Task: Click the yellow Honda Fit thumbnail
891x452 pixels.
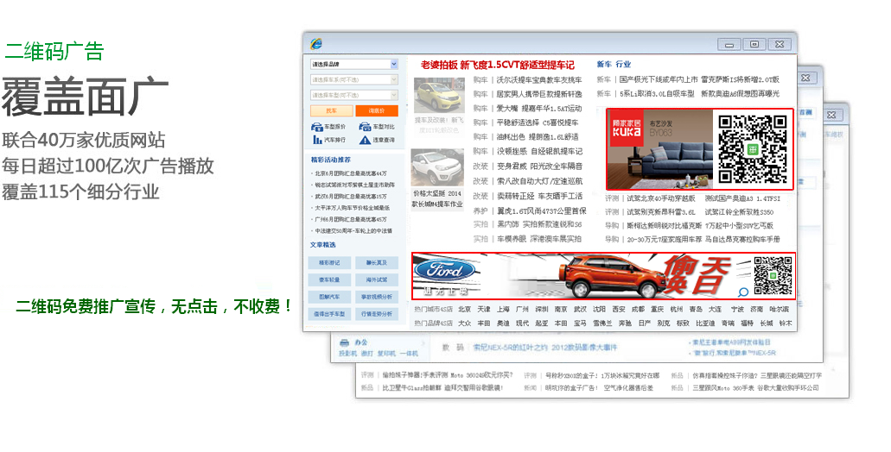Action: [439, 95]
